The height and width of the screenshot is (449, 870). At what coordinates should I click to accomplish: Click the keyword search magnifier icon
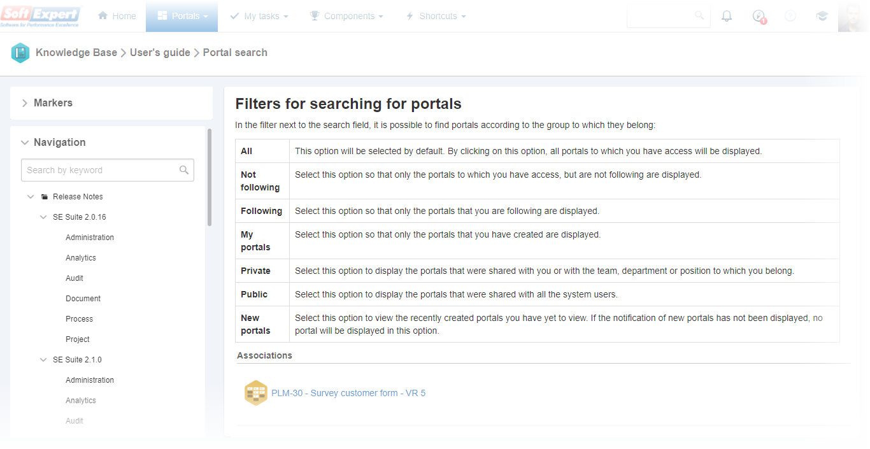[x=184, y=170]
